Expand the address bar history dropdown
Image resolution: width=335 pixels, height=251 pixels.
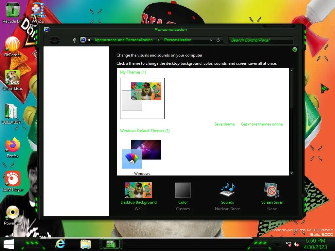(x=211, y=40)
